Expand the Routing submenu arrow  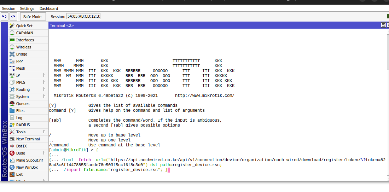point(44,89)
